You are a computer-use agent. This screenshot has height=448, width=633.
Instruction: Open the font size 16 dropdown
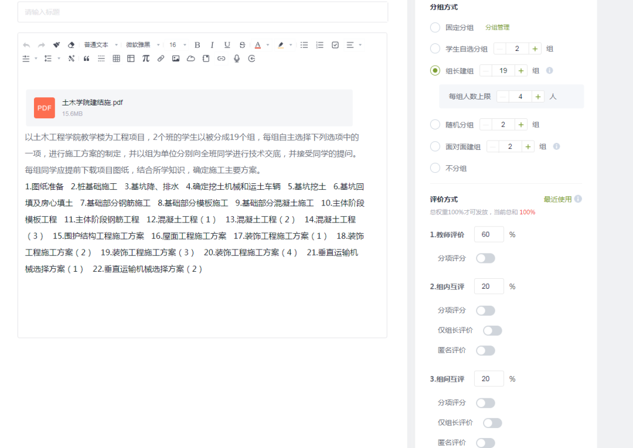178,45
